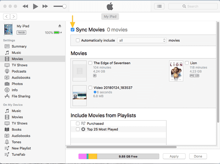Check The Edge of Seventeen movie

coord(90,63)
